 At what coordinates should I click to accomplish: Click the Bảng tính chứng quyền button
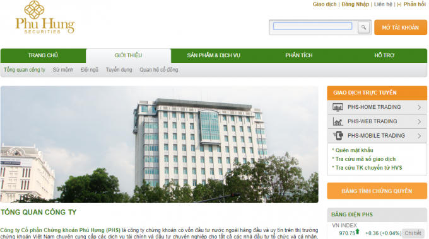point(377,191)
